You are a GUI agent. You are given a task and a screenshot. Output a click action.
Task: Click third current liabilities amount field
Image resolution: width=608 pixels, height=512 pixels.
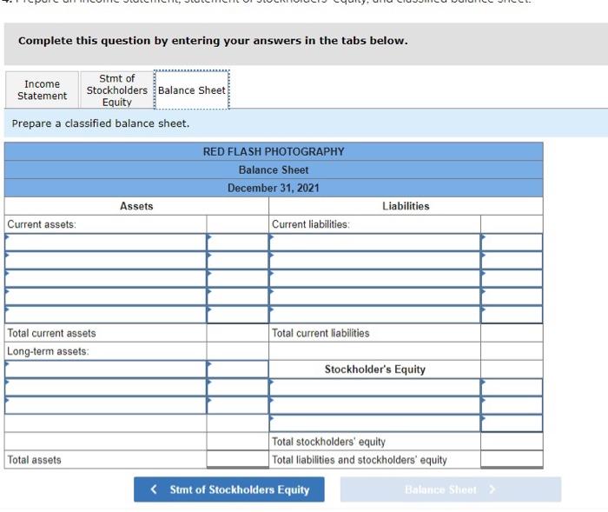[512, 278]
